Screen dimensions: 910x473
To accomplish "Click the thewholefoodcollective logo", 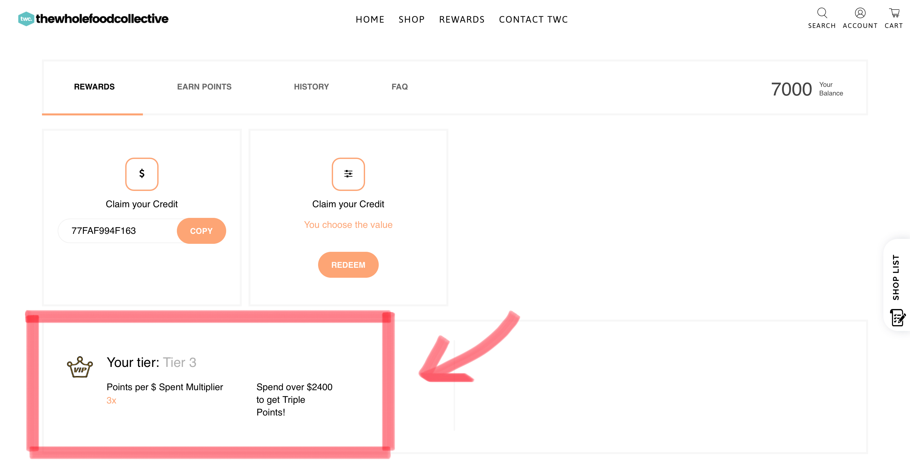I will [93, 19].
